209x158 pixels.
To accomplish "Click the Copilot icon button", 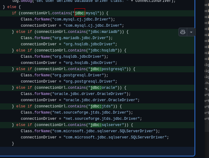I will pyautogui.click(x=183, y=32).
